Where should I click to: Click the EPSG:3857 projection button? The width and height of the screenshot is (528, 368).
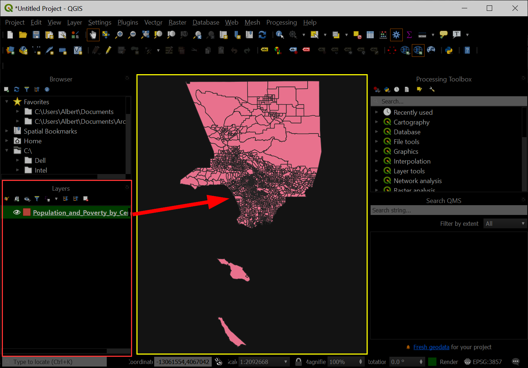point(483,361)
